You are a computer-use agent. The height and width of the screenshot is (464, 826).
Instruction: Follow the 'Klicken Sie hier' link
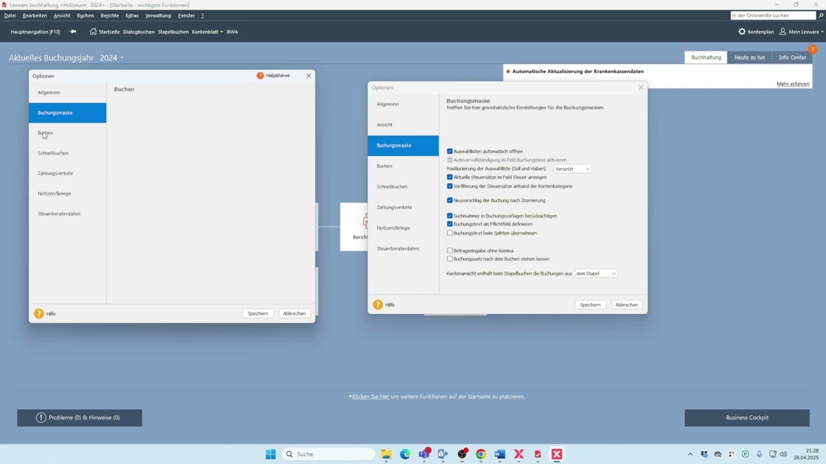pos(370,397)
